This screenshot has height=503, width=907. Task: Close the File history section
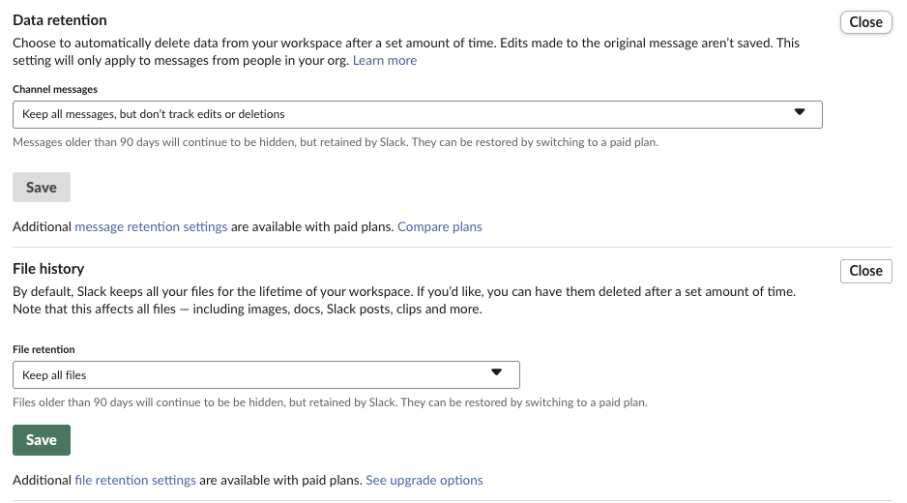click(x=865, y=271)
